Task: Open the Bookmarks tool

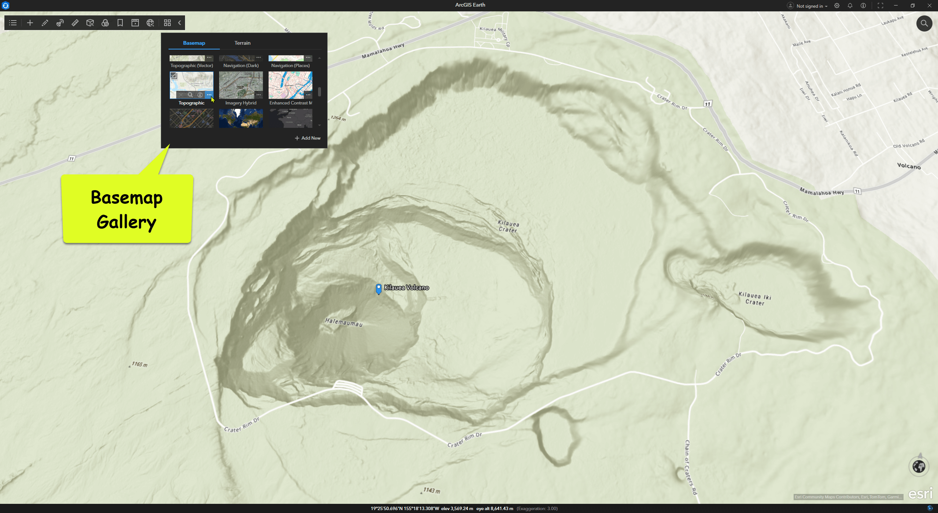Action: 120,23
